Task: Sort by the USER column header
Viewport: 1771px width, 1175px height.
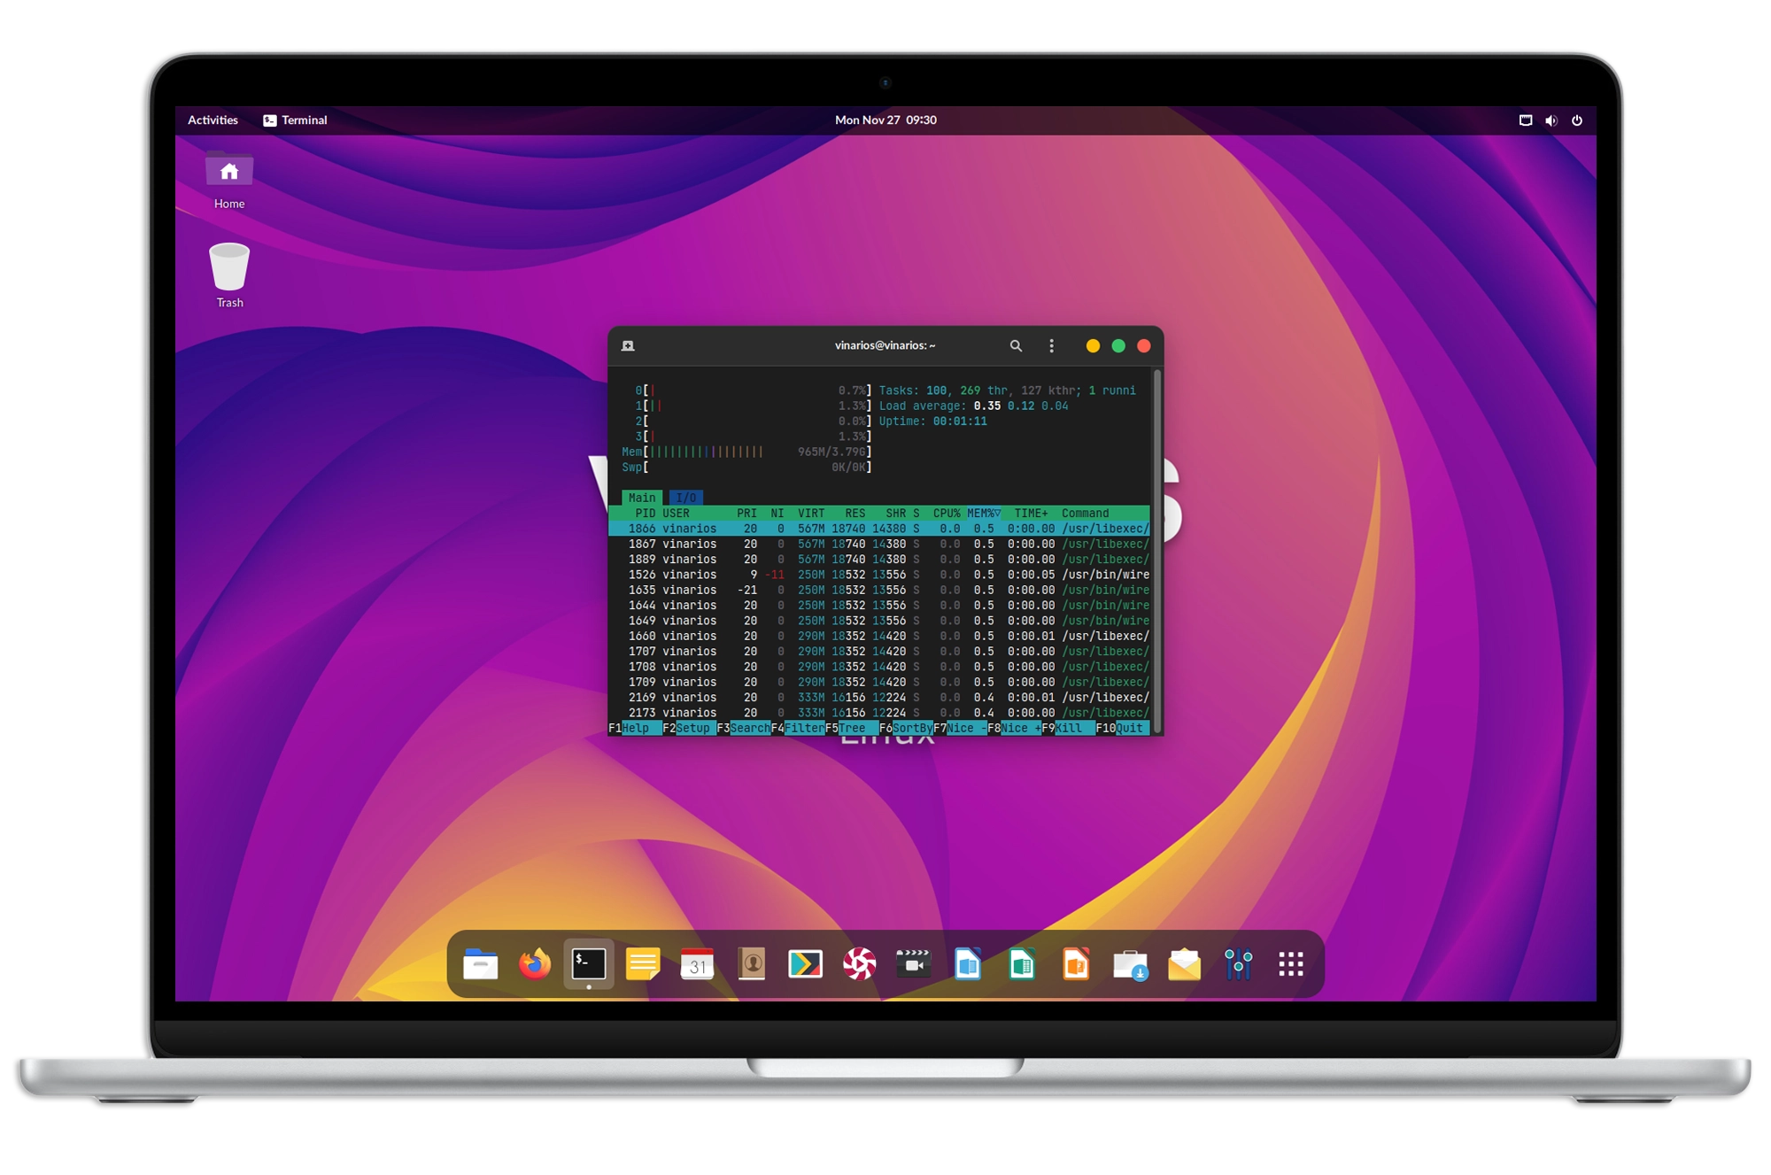Action: click(x=676, y=514)
